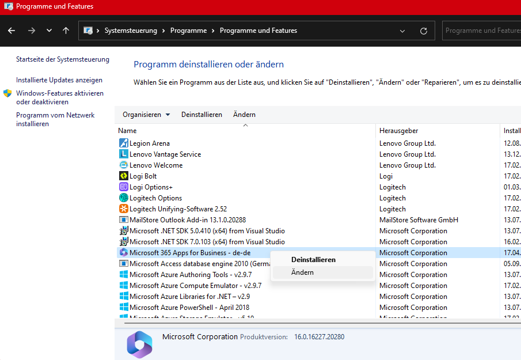Open the address bar history dropdown

402,31
